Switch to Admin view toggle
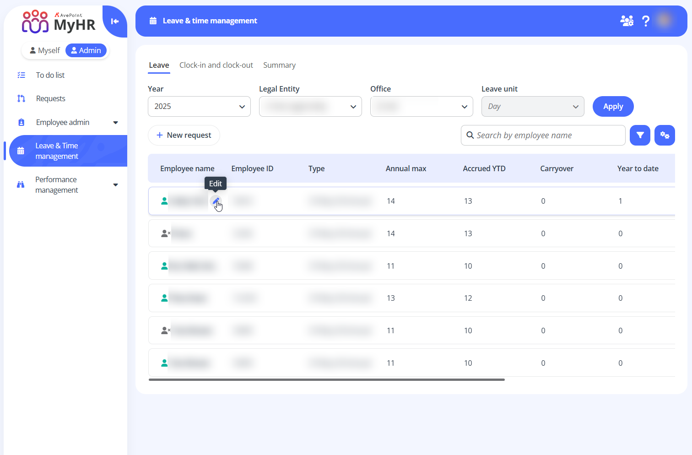 tap(86, 50)
